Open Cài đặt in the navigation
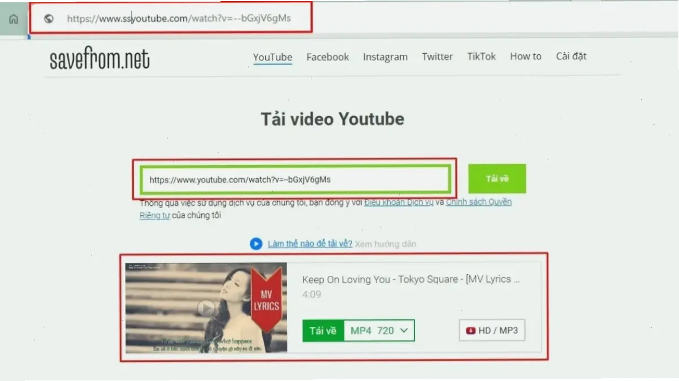 pyautogui.click(x=571, y=57)
